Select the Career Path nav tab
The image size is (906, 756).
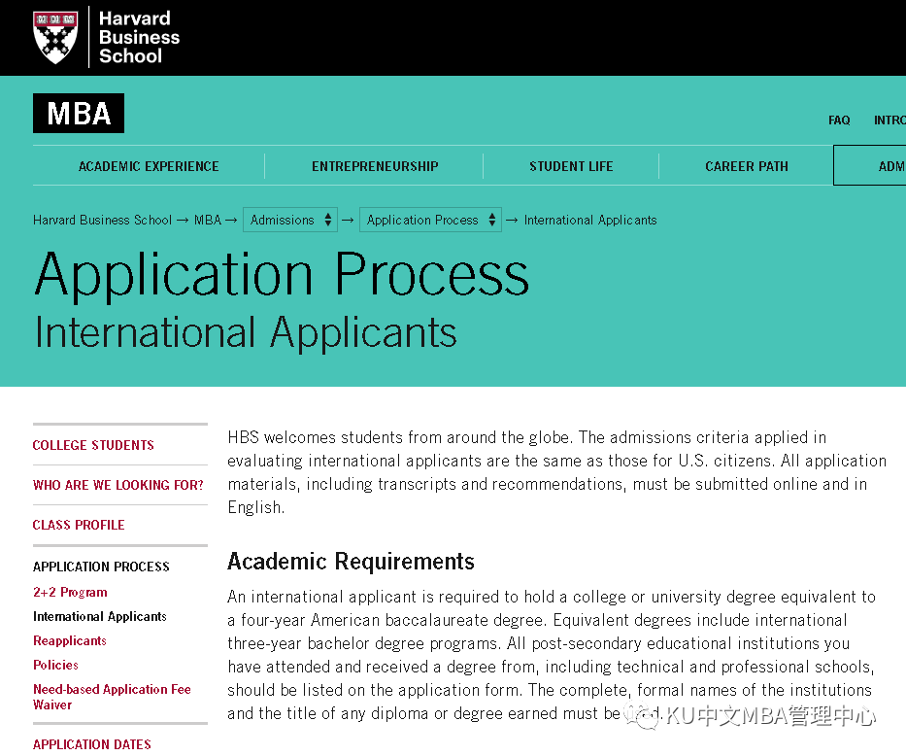[x=746, y=166]
